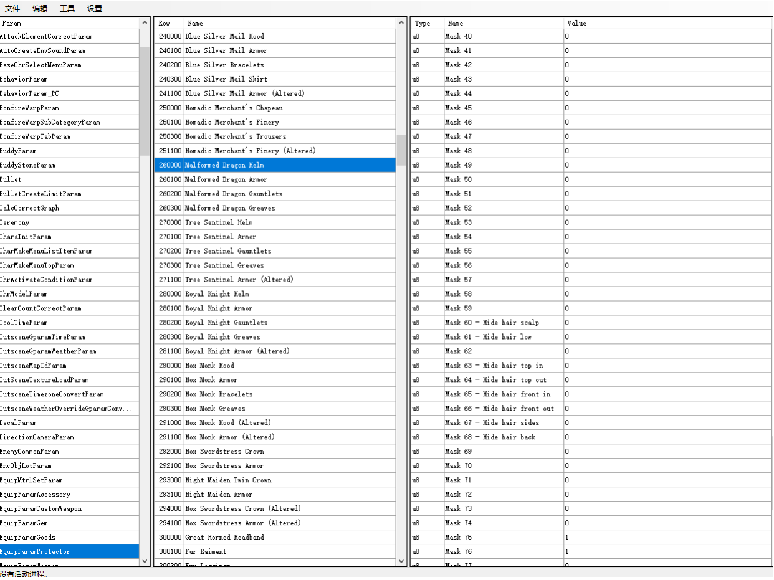
Task: Click the value field for Mask 40
Action: point(667,36)
